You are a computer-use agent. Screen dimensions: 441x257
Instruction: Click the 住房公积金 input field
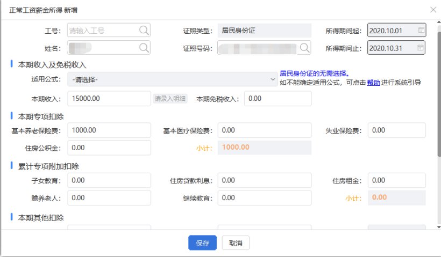(109, 148)
